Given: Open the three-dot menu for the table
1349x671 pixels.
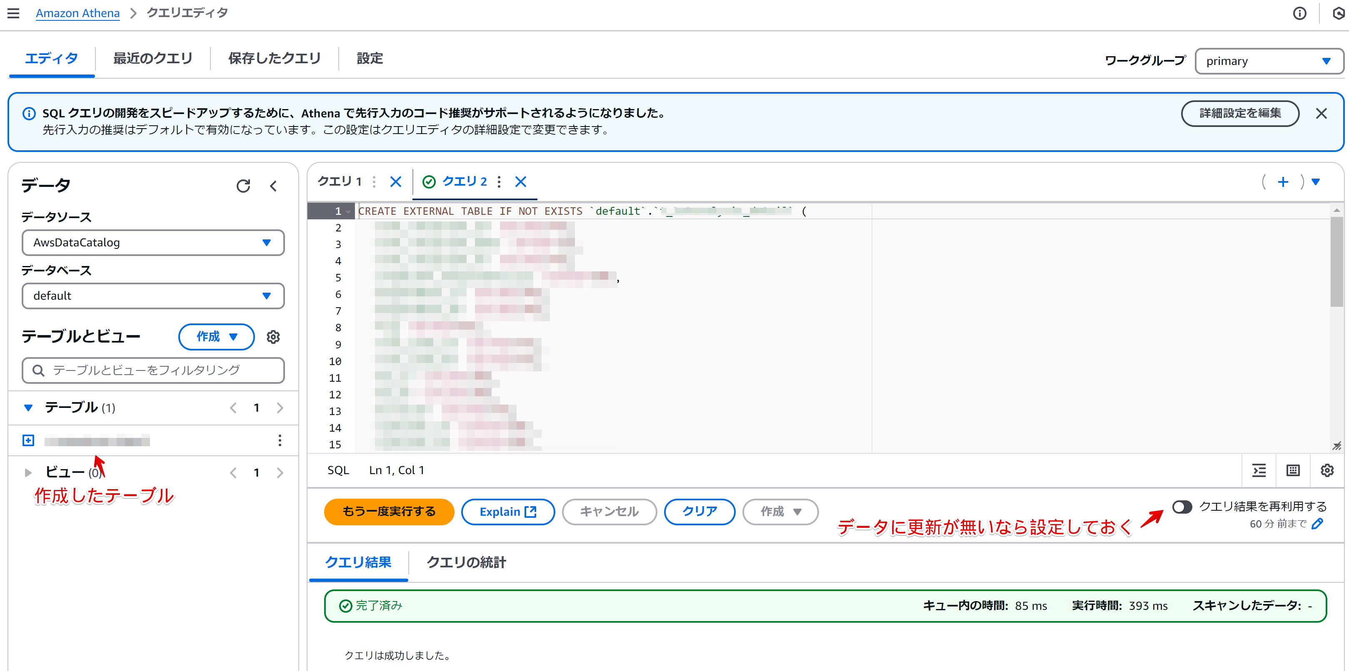Looking at the screenshot, I should pos(280,440).
